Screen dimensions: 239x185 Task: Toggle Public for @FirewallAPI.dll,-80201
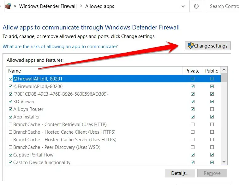tap(212, 79)
